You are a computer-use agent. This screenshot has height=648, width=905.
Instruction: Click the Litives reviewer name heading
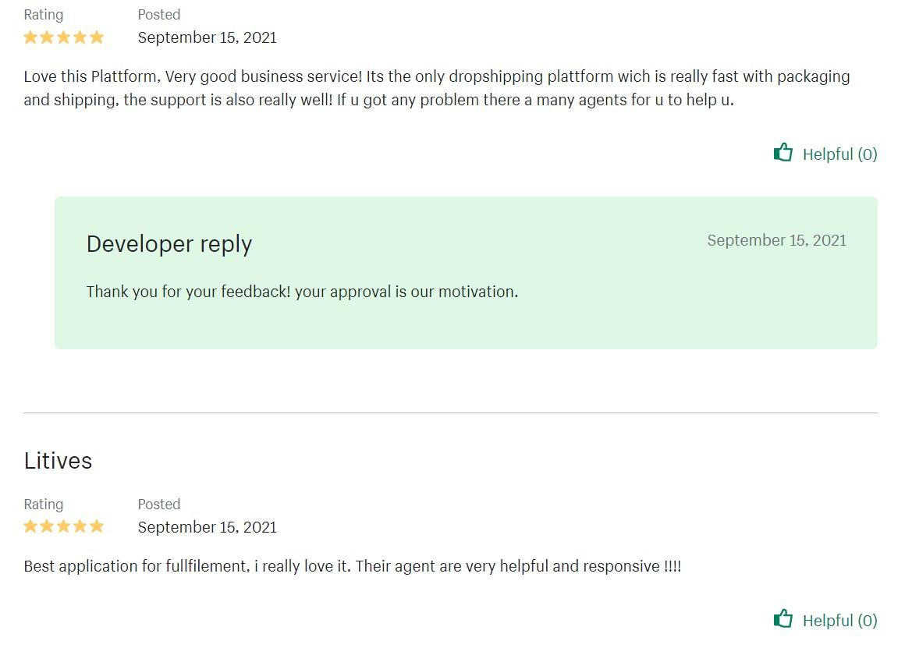click(58, 461)
